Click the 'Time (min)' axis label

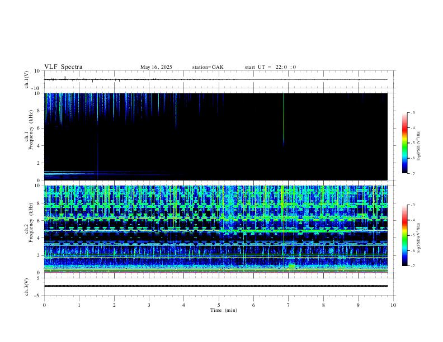224,310
